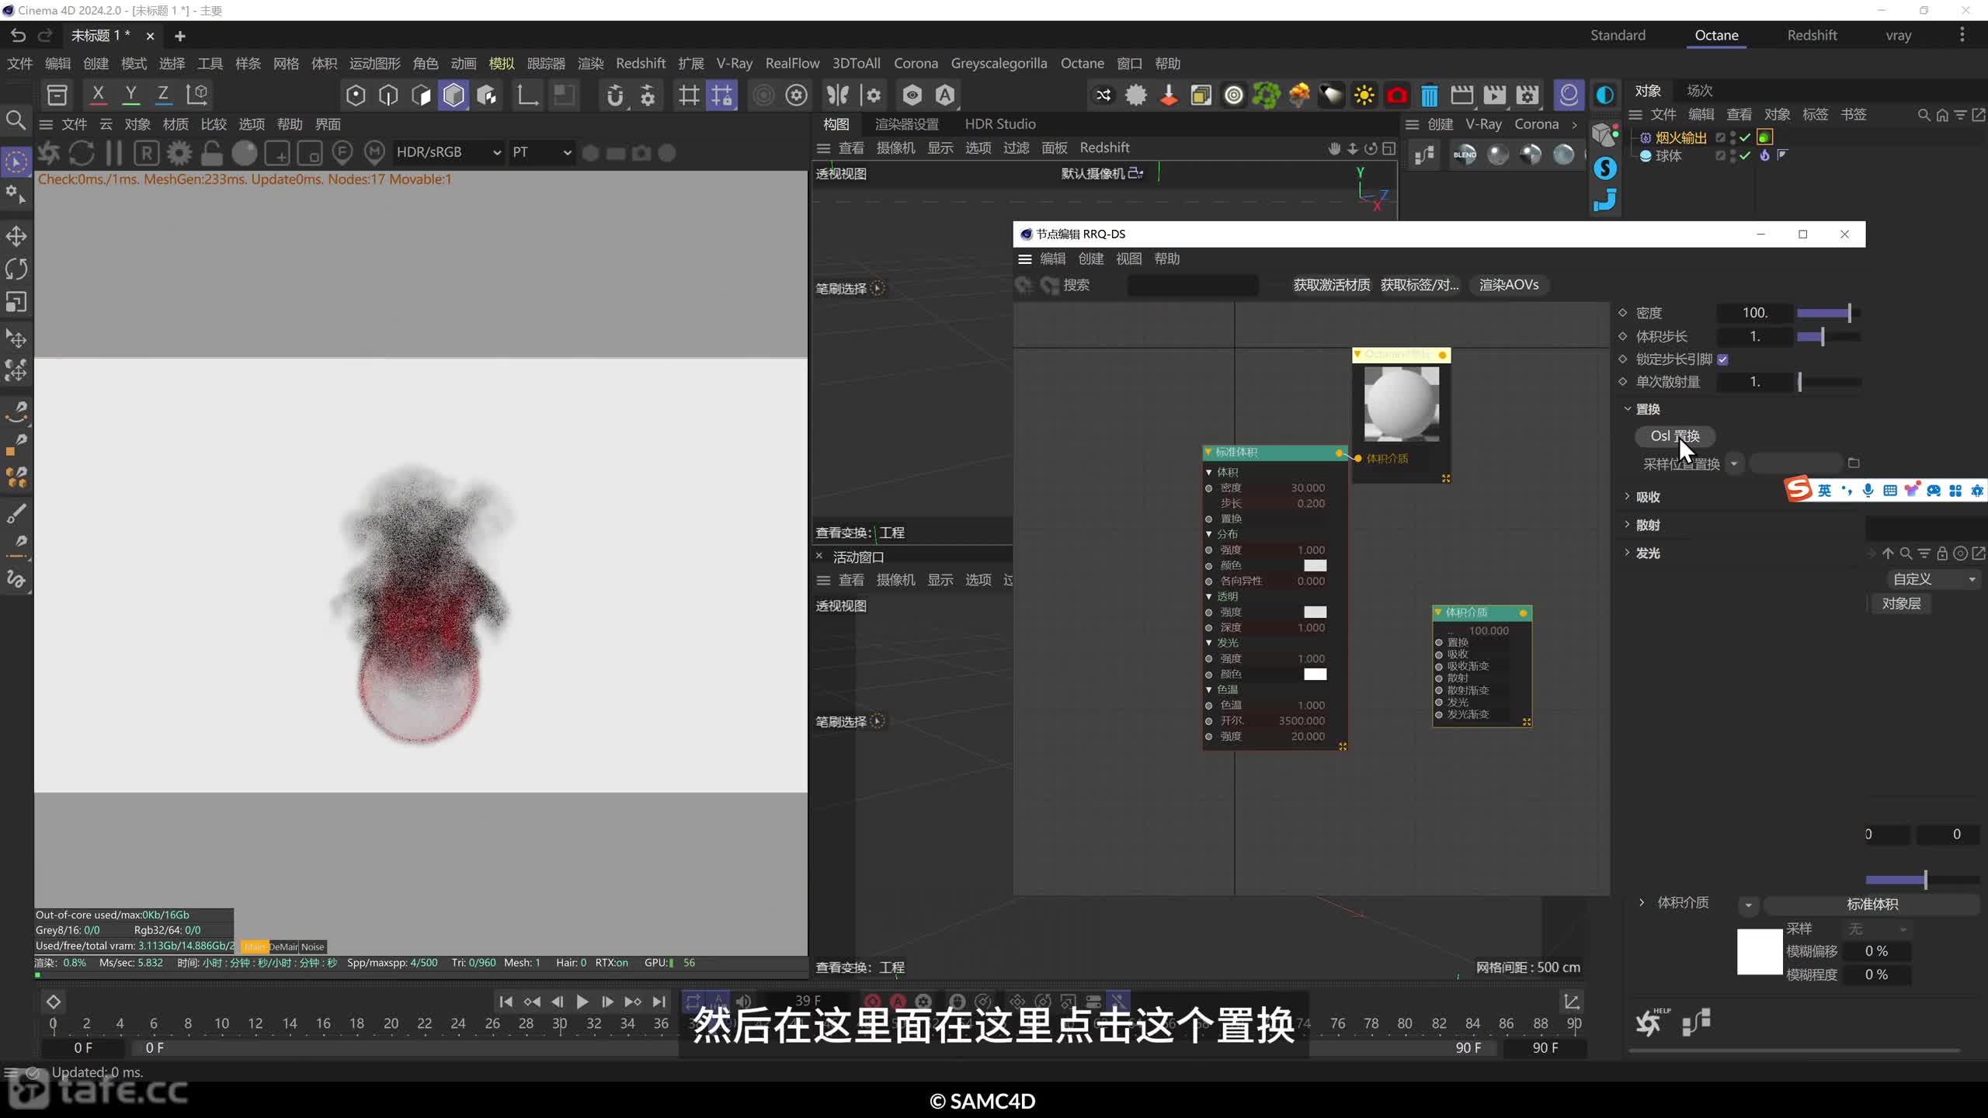Click the 获取激活材质 button
This screenshot has width=1988, height=1118.
(1332, 285)
